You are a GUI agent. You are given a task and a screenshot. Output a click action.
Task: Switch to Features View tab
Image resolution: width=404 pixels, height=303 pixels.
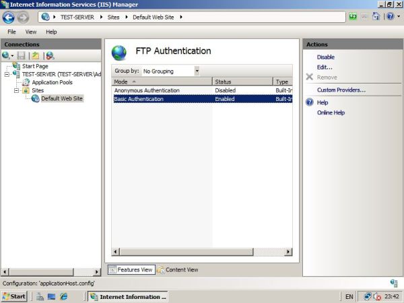pos(131,270)
